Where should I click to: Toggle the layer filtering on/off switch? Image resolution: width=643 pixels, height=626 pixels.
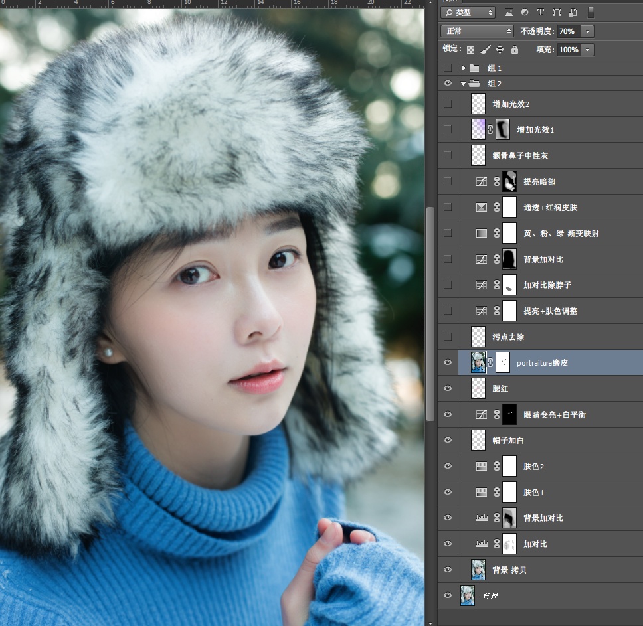tap(591, 13)
